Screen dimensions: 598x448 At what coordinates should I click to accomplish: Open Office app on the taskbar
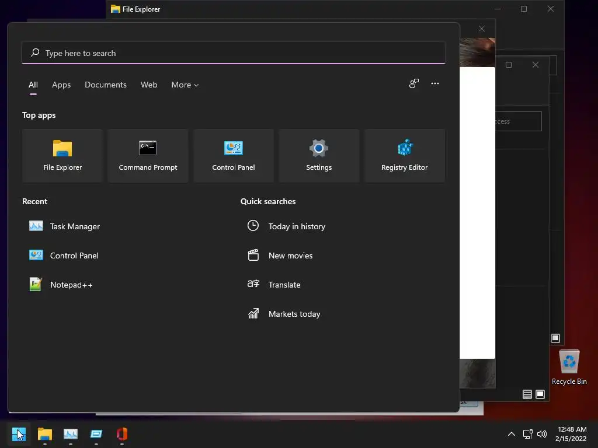[x=122, y=434]
